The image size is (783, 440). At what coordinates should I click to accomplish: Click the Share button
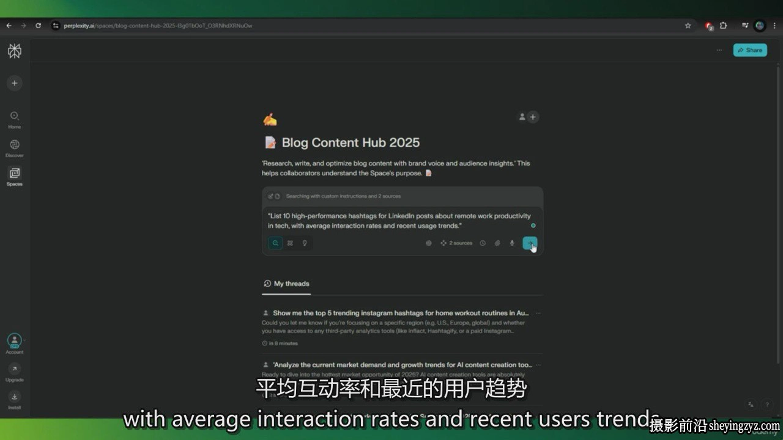tap(750, 50)
